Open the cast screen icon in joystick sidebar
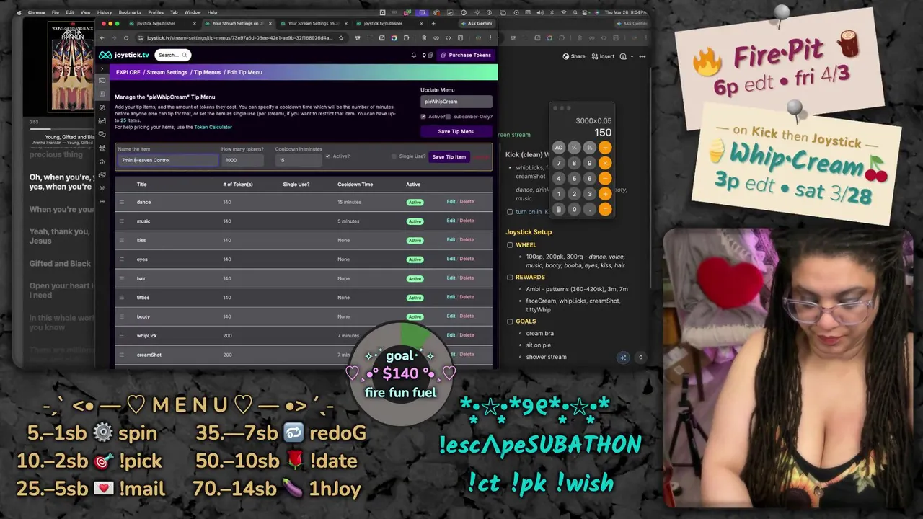The height and width of the screenshot is (519, 923). click(102, 81)
